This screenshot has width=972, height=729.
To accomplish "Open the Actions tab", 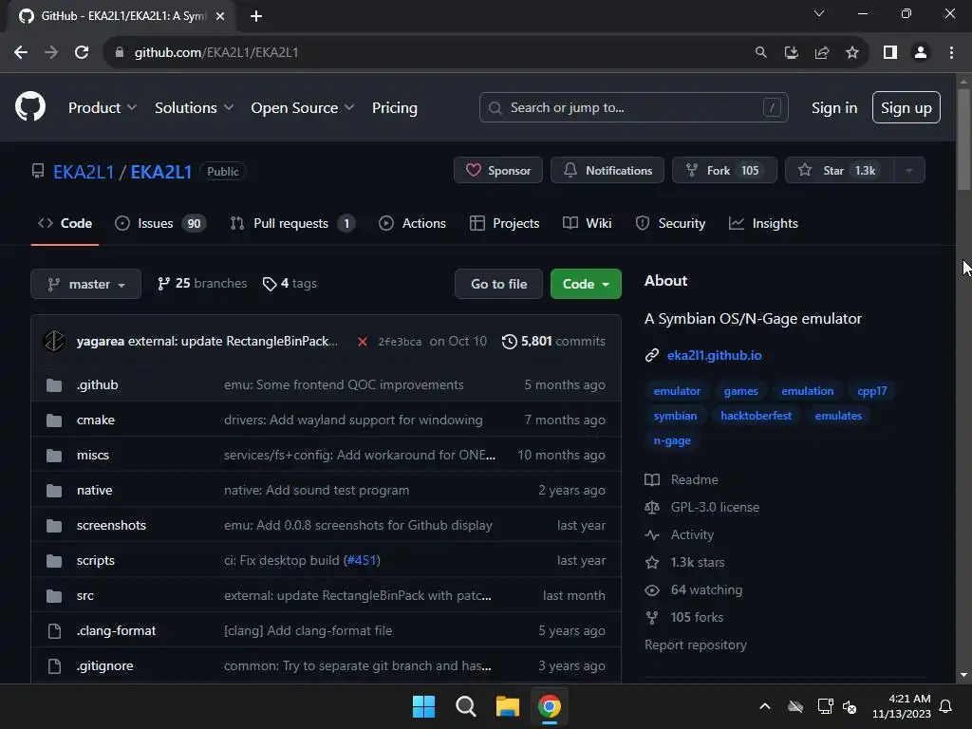I will coord(412,224).
